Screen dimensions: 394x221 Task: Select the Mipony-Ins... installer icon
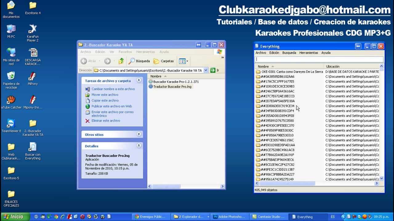pos(33,102)
